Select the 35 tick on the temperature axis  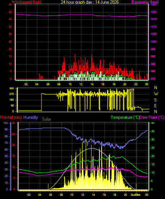click(153, 131)
